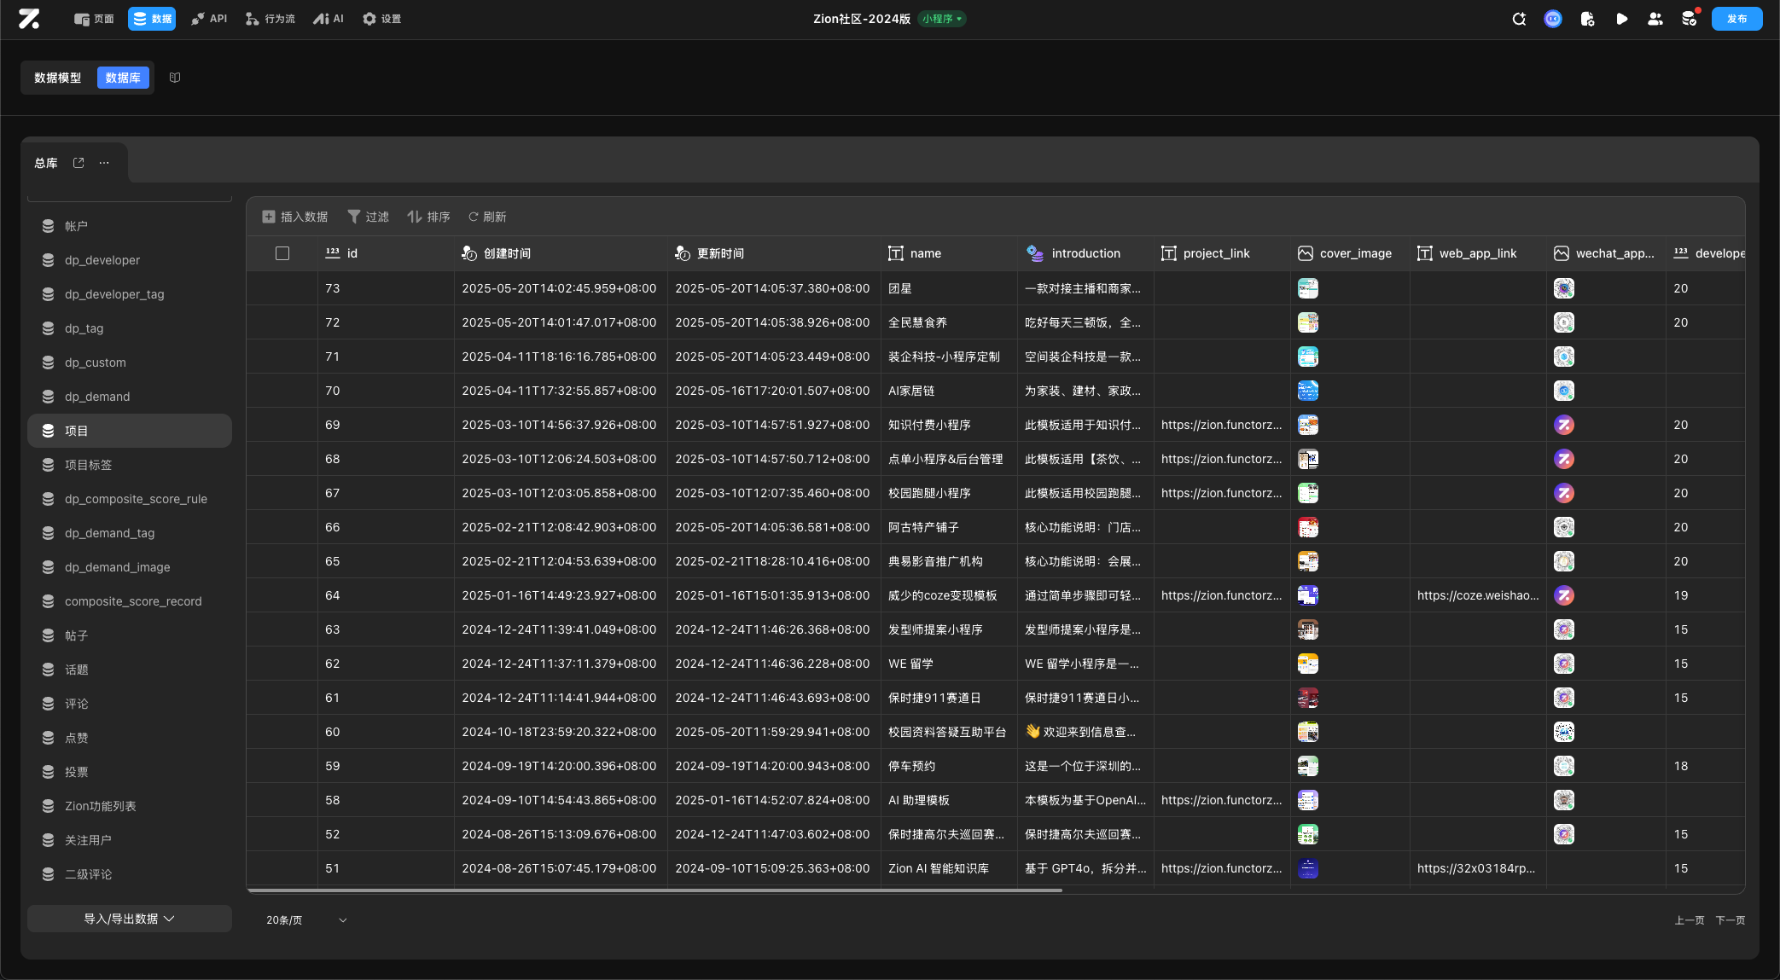Screen dimensions: 1780x980
Task: Click the book documentation icon
Action: 175,78
